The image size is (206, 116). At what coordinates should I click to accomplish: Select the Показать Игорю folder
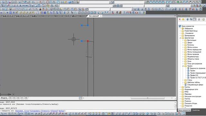coord(191,103)
